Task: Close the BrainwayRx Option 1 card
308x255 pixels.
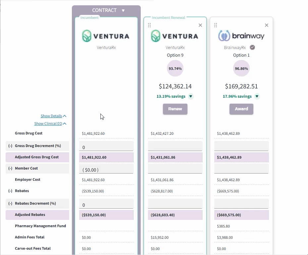Action: click(x=266, y=25)
